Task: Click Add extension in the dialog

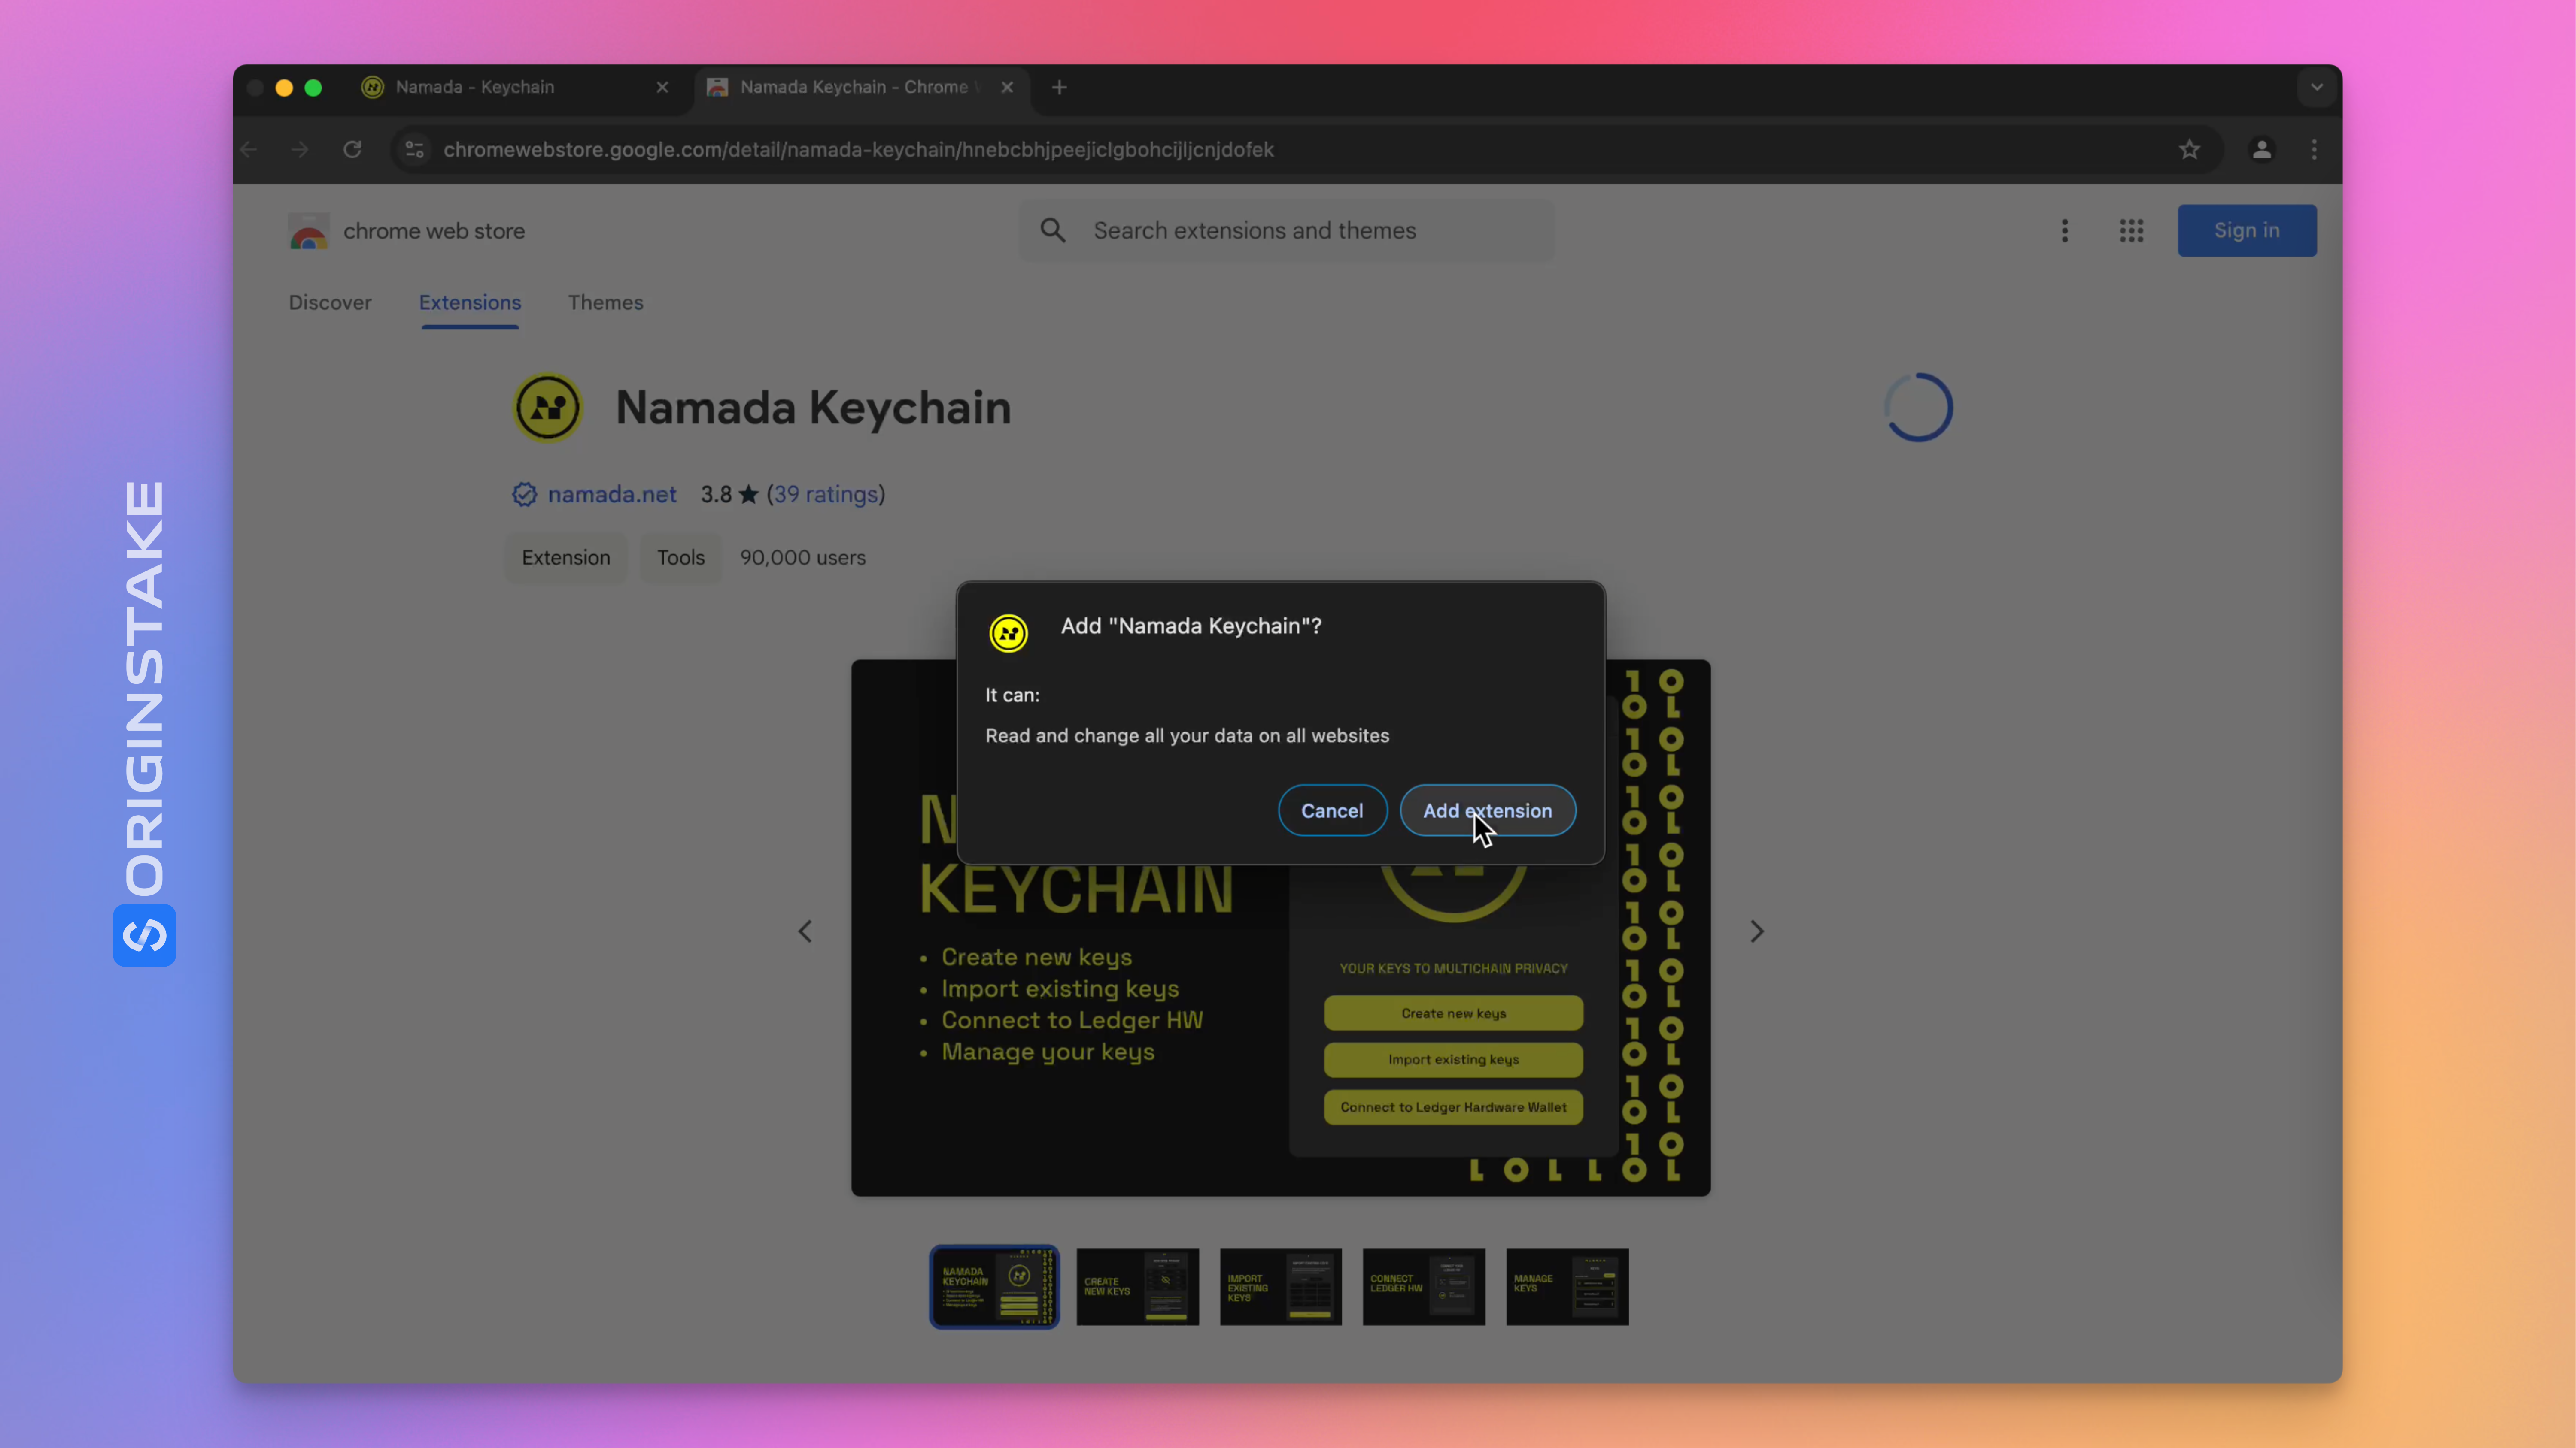Action: pos(1487,810)
